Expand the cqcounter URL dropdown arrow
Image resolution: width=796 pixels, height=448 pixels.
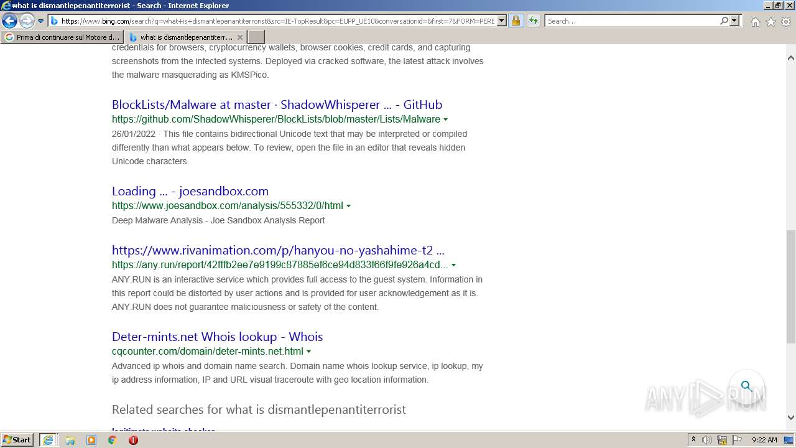pos(308,352)
